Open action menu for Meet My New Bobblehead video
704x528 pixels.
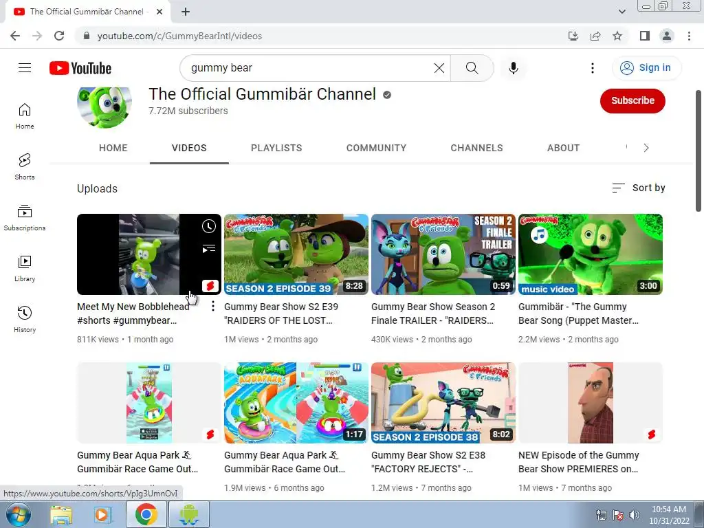point(213,306)
